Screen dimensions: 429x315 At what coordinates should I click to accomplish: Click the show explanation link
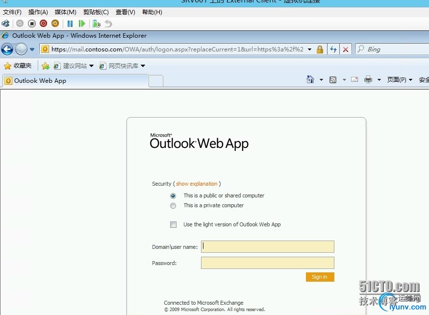(x=197, y=184)
